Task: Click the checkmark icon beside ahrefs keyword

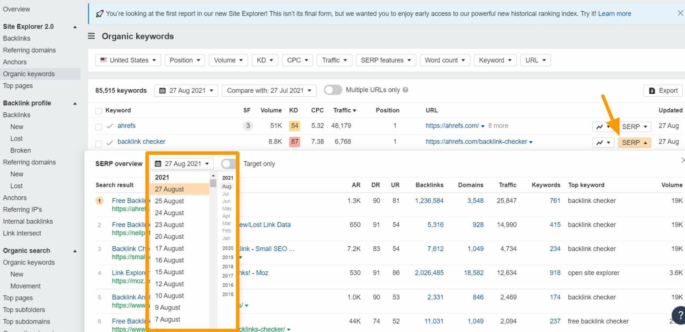Action: click(x=110, y=126)
